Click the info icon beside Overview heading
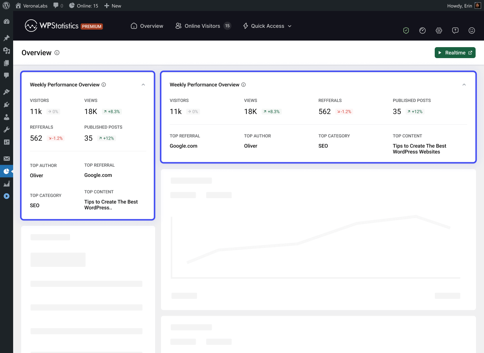 [57, 53]
